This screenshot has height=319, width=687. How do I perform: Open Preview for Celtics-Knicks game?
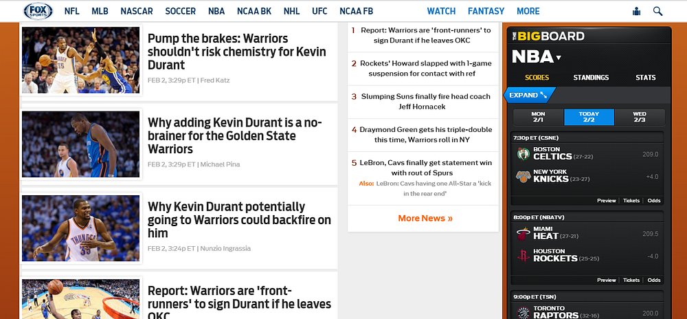point(607,201)
